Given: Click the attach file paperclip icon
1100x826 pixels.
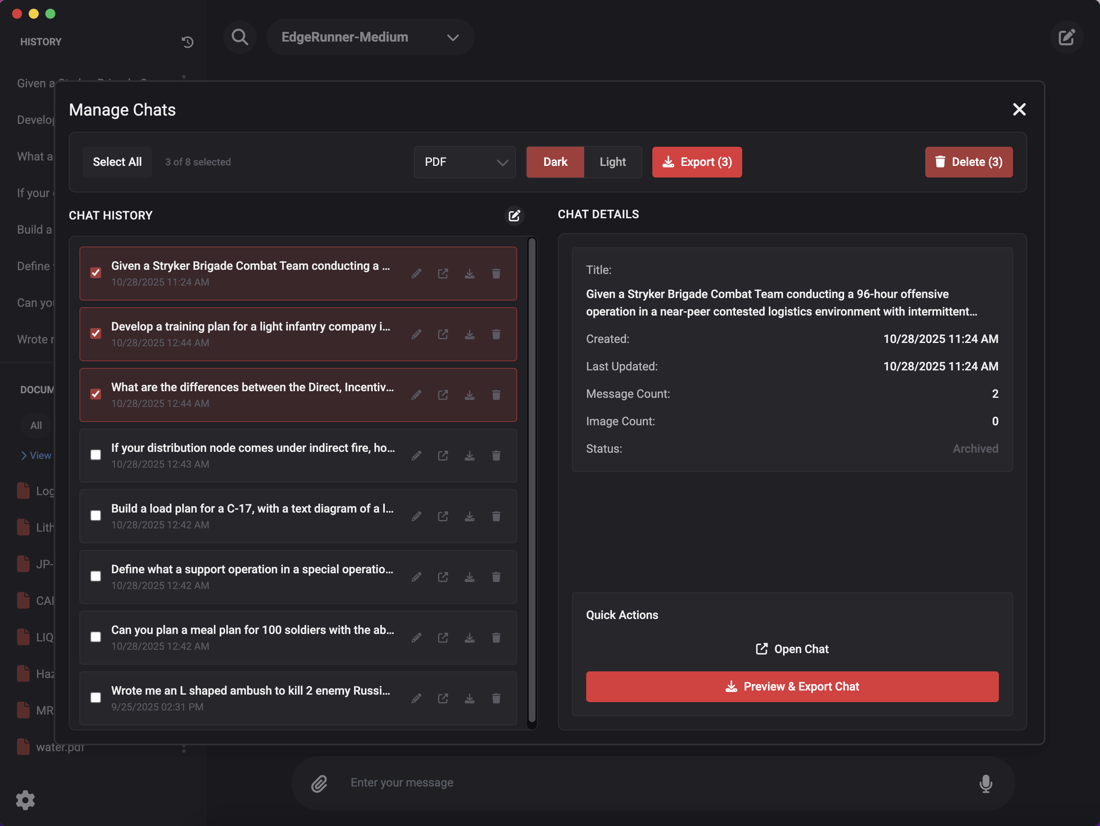Looking at the screenshot, I should (319, 783).
